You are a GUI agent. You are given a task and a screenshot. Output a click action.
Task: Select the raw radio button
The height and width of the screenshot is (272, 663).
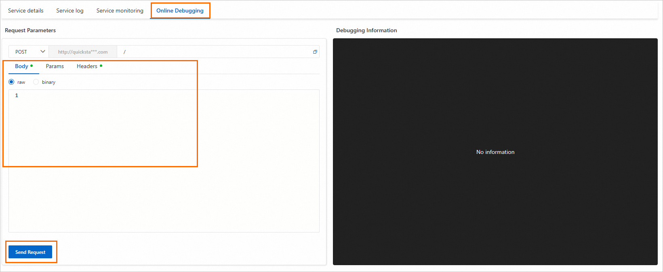point(11,82)
